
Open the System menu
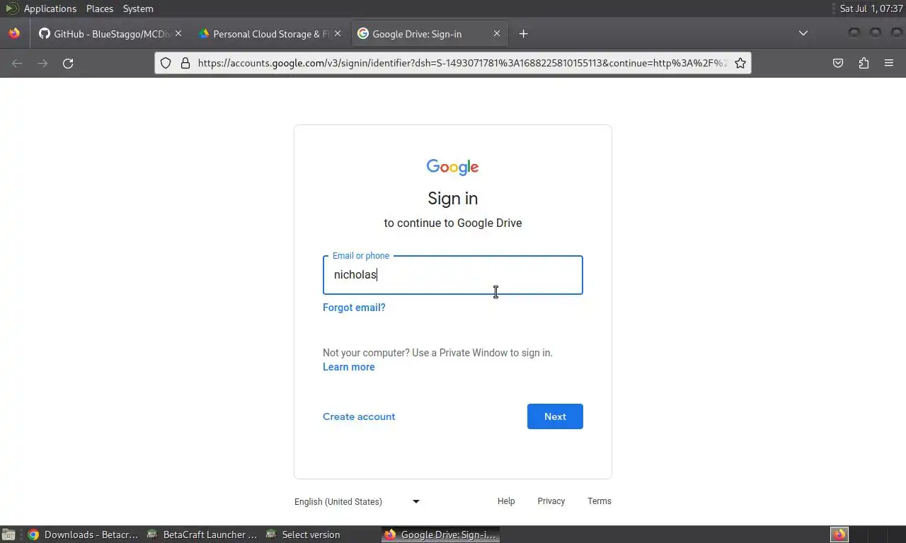pos(138,8)
